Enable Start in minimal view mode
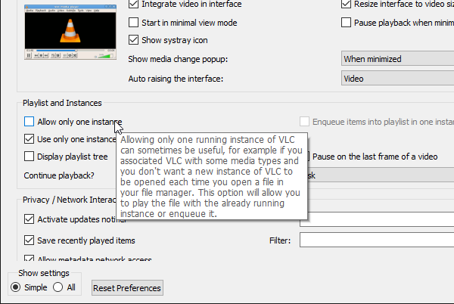 [x=135, y=23]
